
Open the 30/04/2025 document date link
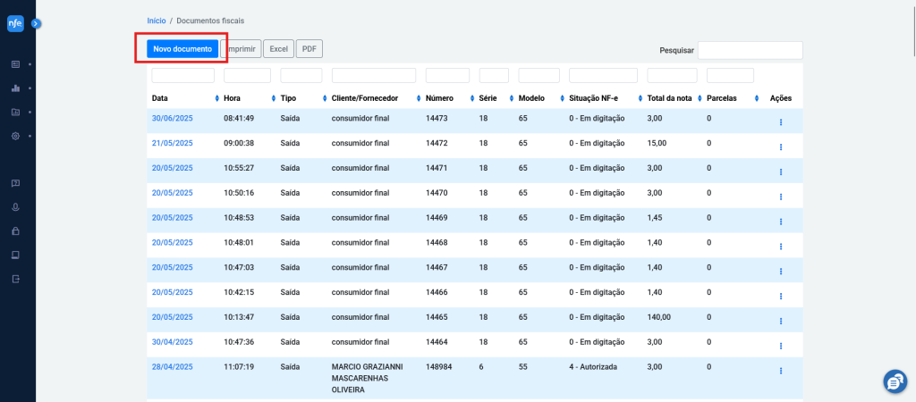(x=173, y=342)
